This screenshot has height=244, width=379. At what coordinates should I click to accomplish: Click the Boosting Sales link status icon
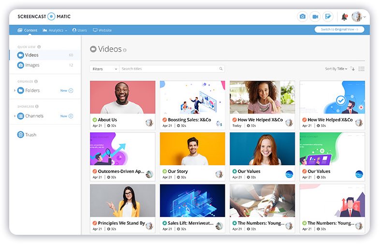pos(164,120)
